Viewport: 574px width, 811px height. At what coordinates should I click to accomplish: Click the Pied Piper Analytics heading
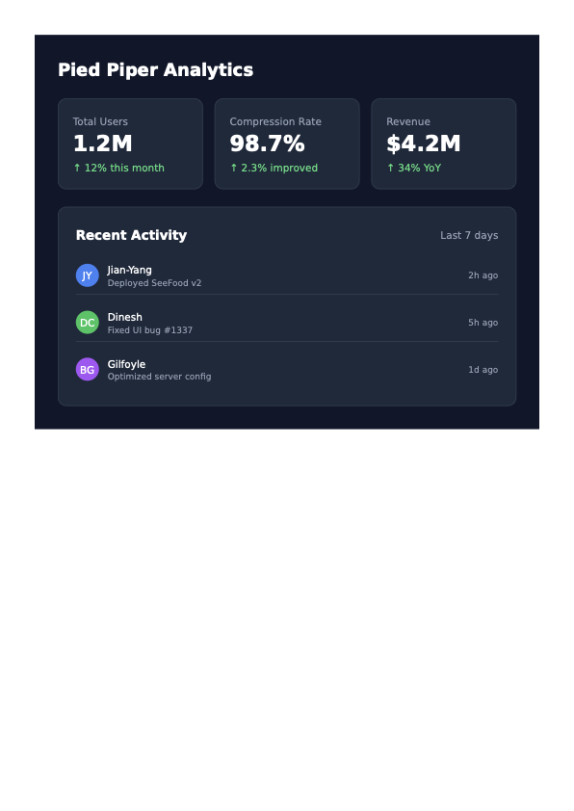click(156, 69)
